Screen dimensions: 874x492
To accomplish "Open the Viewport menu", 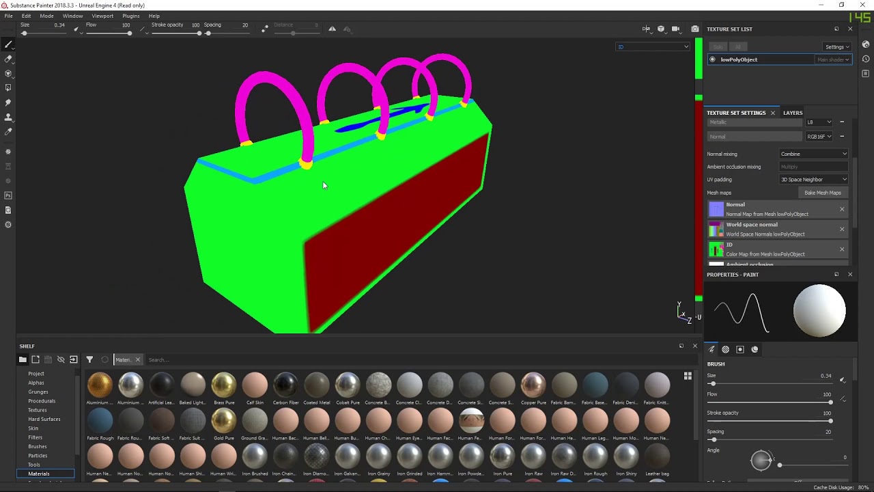I will point(102,16).
